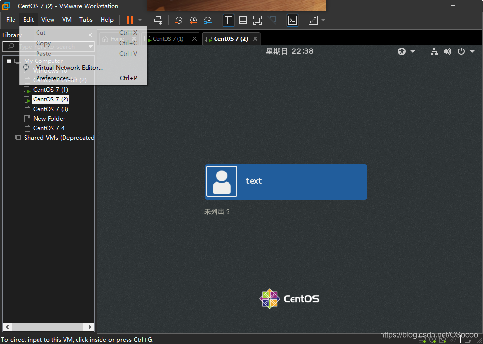Click the library horizontal scrollbar thumb
The height and width of the screenshot is (344, 483).
[48, 327]
